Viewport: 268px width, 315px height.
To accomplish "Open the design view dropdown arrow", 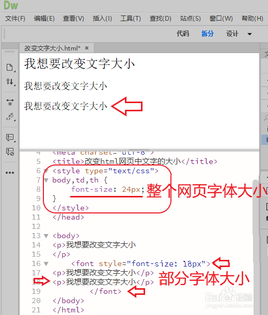I will pos(249,34).
